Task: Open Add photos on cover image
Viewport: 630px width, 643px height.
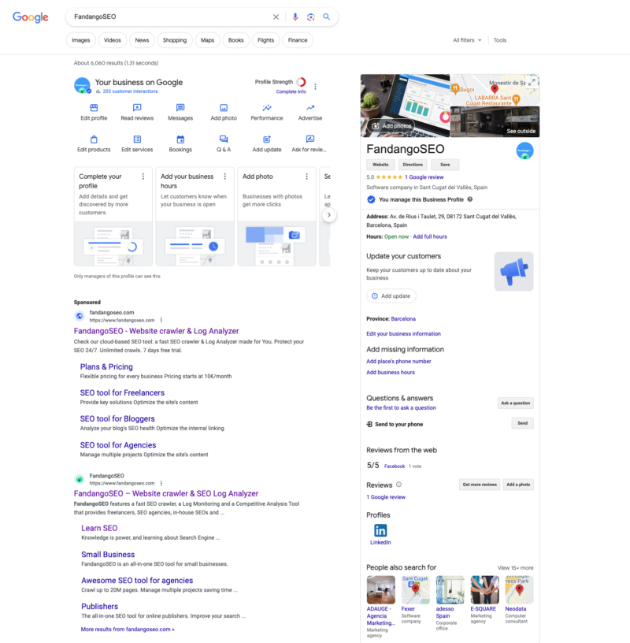Action: click(x=391, y=126)
